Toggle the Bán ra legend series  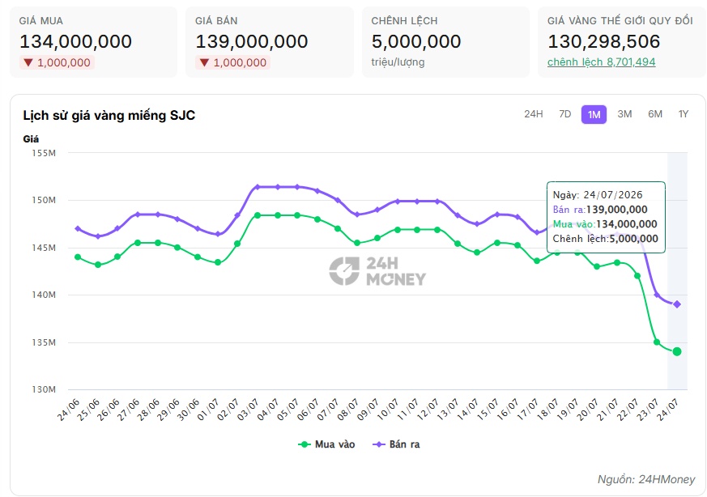click(x=396, y=444)
